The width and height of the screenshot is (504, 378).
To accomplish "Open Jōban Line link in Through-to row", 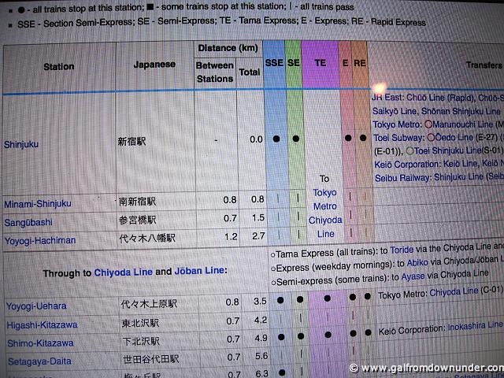I will pyautogui.click(x=199, y=271).
